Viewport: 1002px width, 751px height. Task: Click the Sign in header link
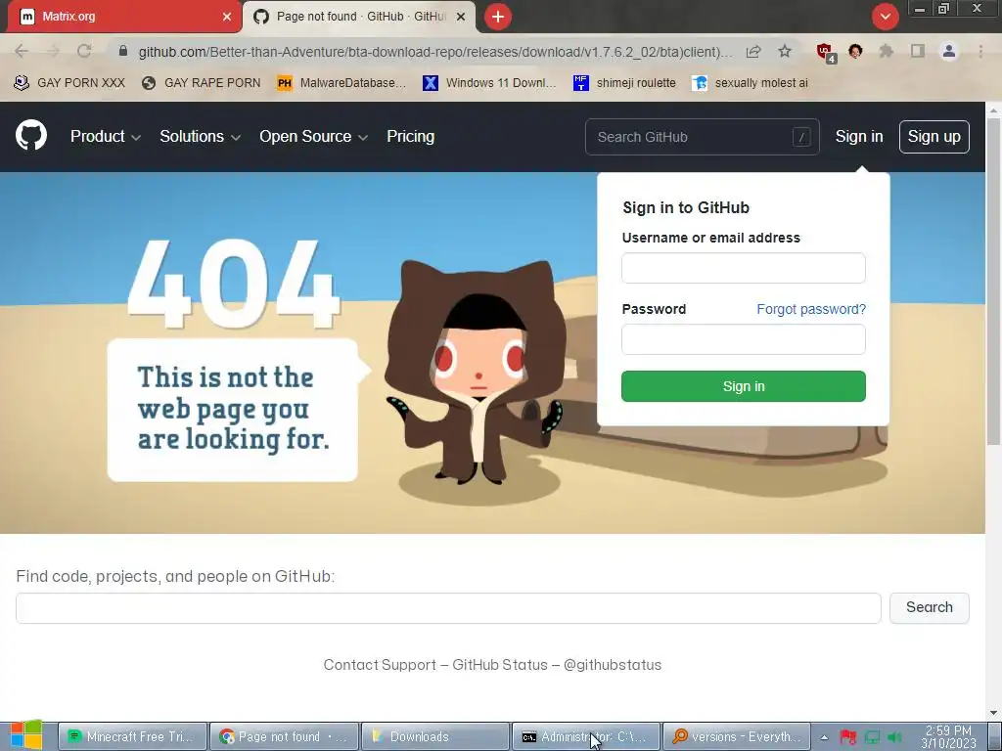(859, 137)
